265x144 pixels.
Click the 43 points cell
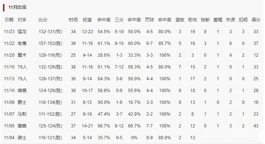[256, 126]
